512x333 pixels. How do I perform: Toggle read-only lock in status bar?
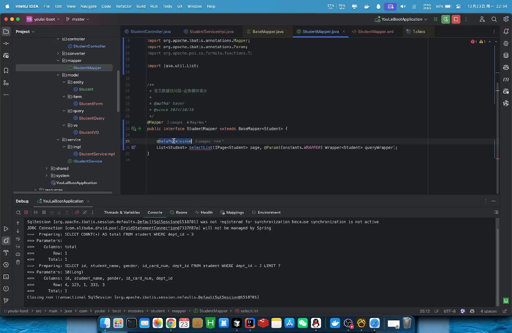click(505, 311)
